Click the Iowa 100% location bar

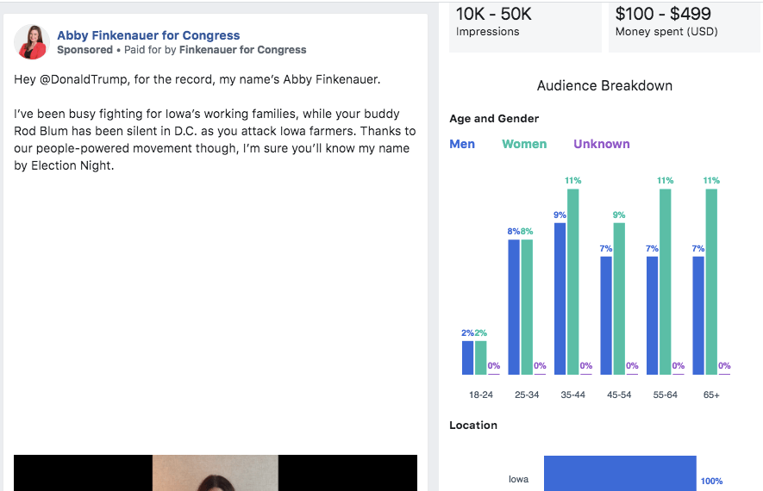point(619,474)
